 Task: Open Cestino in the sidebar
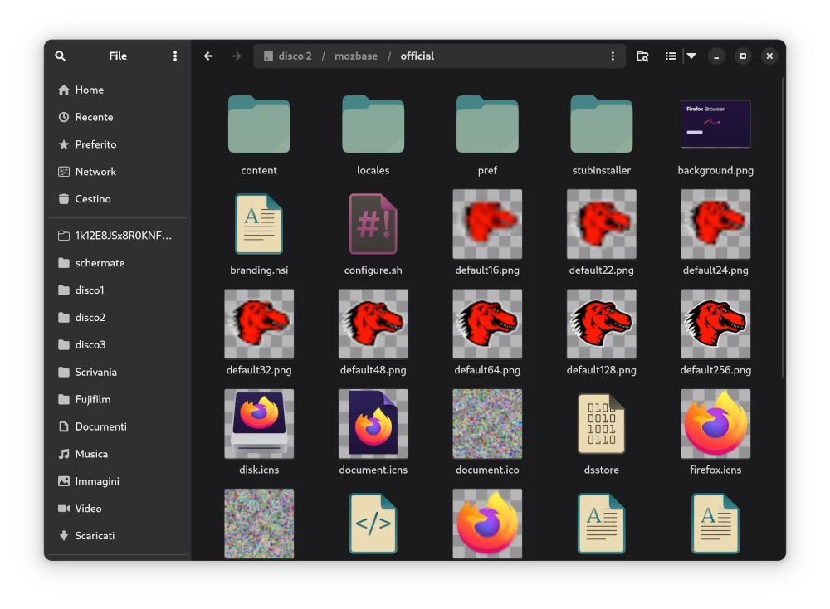tap(118, 199)
